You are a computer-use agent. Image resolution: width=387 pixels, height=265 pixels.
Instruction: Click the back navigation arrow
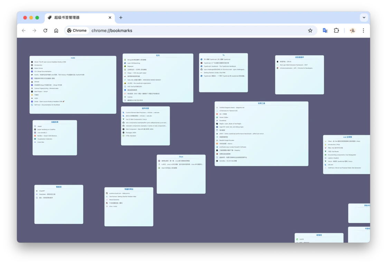tap(24, 30)
